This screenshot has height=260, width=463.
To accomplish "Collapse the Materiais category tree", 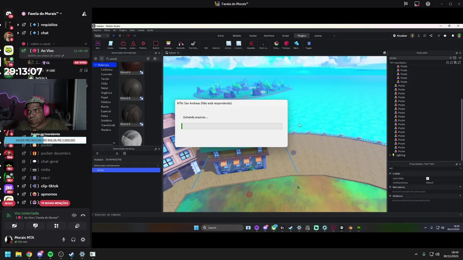I will pos(95,65).
